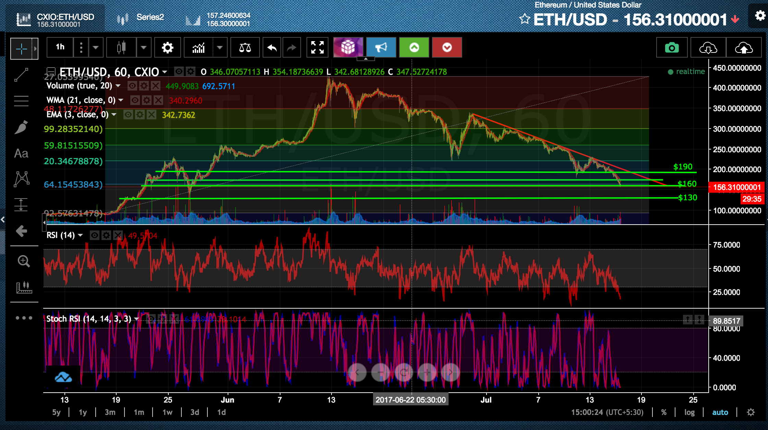Viewport: 768px width, 430px height.
Task: Select the Aa text annotation tool
Action: click(x=21, y=153)
